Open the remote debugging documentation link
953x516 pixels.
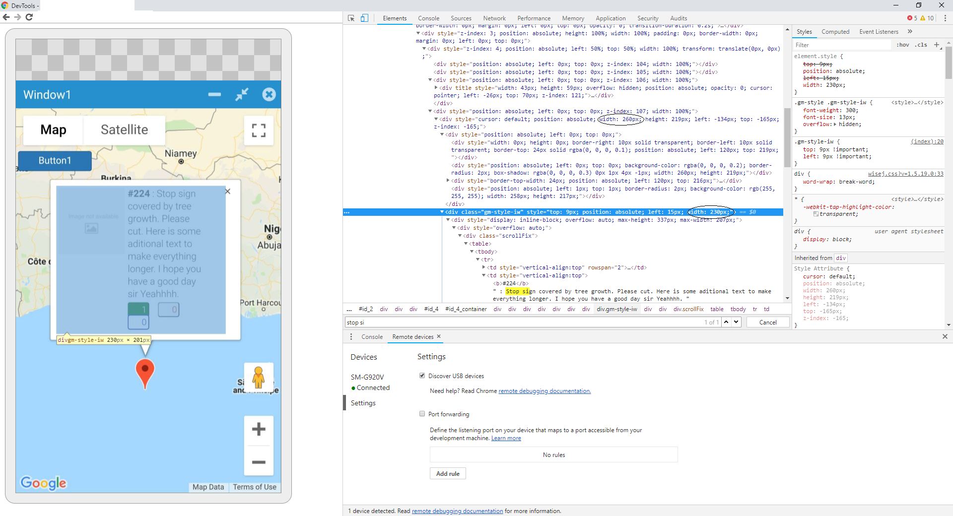click(x=545, y=391)
